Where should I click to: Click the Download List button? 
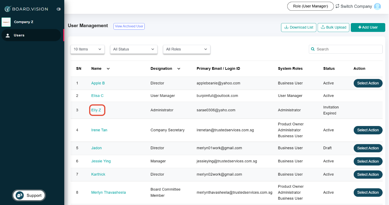click(299, 27)
